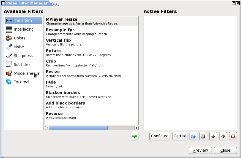This screenshot has width=241, height=158.
Task: Select the Resample fps filter
Action: tap(92, 32)
